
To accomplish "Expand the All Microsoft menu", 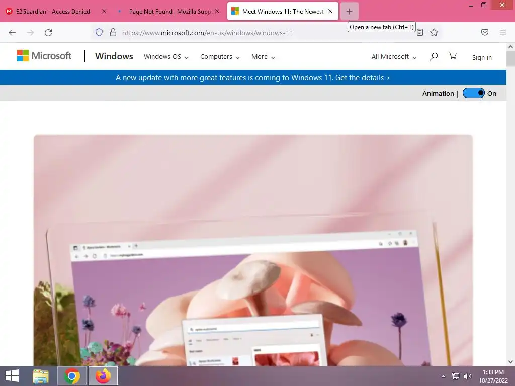I will pos(394,57).
